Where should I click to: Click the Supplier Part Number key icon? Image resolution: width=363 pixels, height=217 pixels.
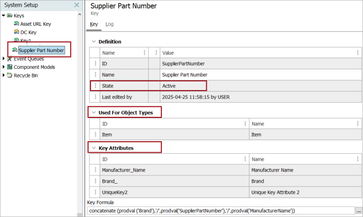click(15, 50)
